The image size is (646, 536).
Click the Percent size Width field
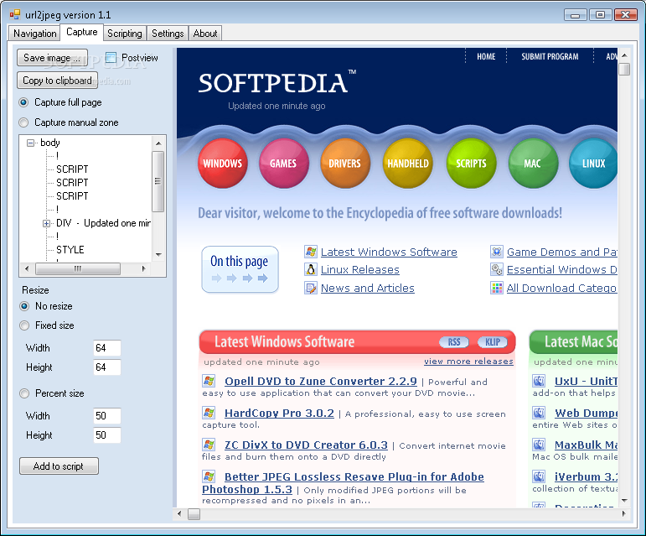coord(107,415)
